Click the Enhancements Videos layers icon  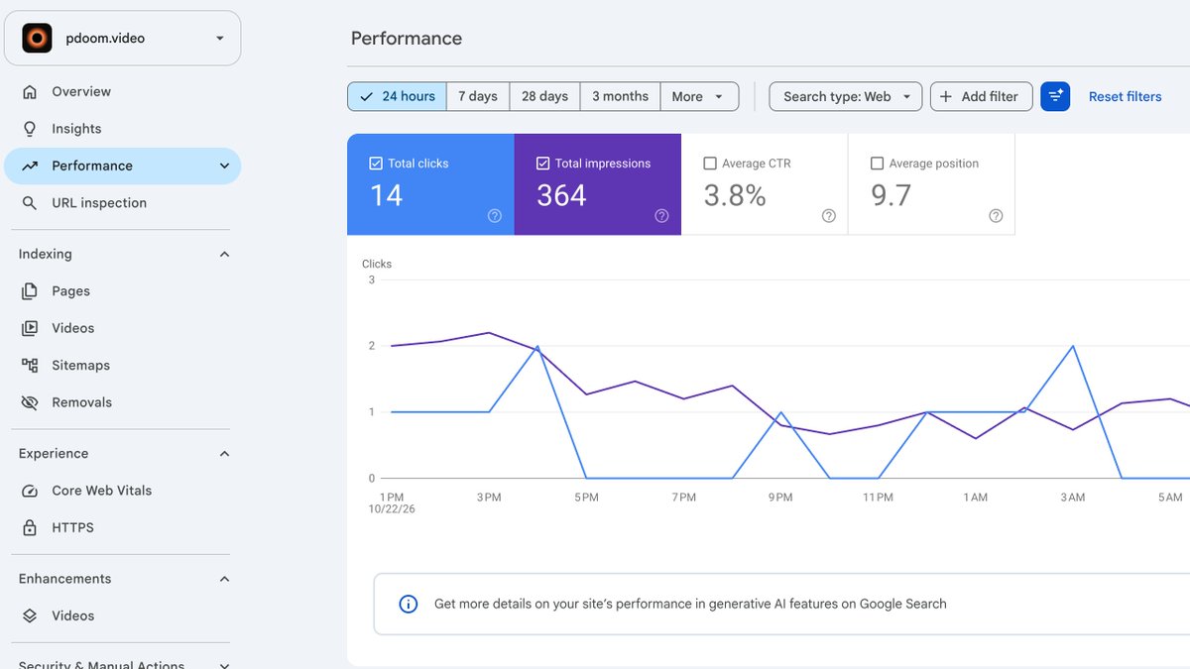pos(30,615)
